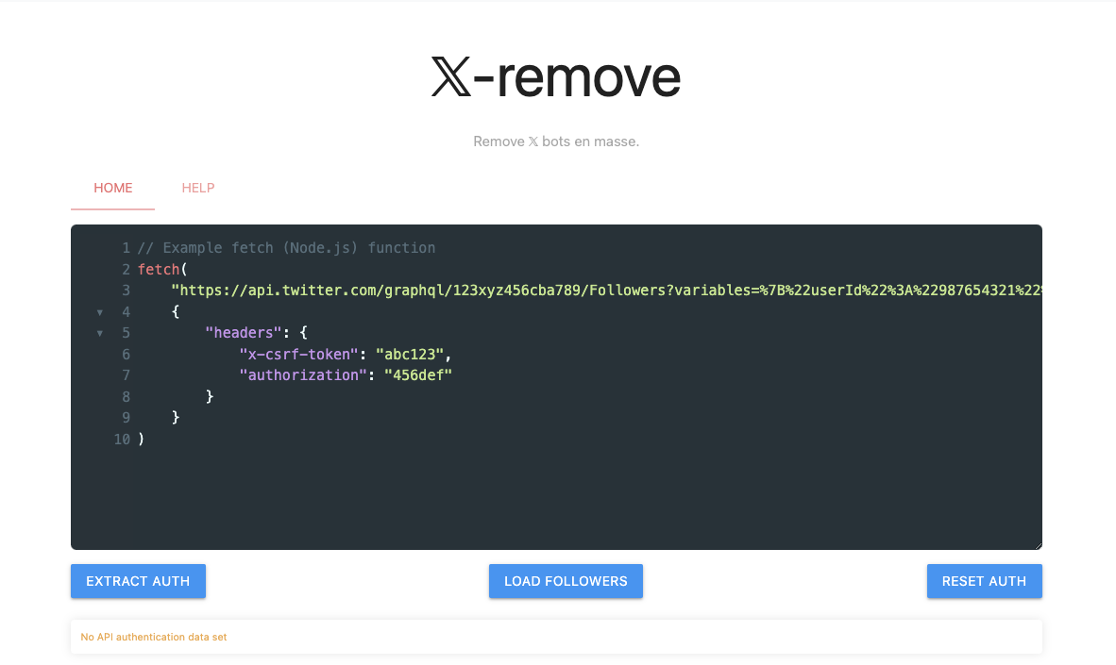Screen dimensions: 1116x665
Task: Click the X logo in the X-remove title
Action: [x=451, y=76]
